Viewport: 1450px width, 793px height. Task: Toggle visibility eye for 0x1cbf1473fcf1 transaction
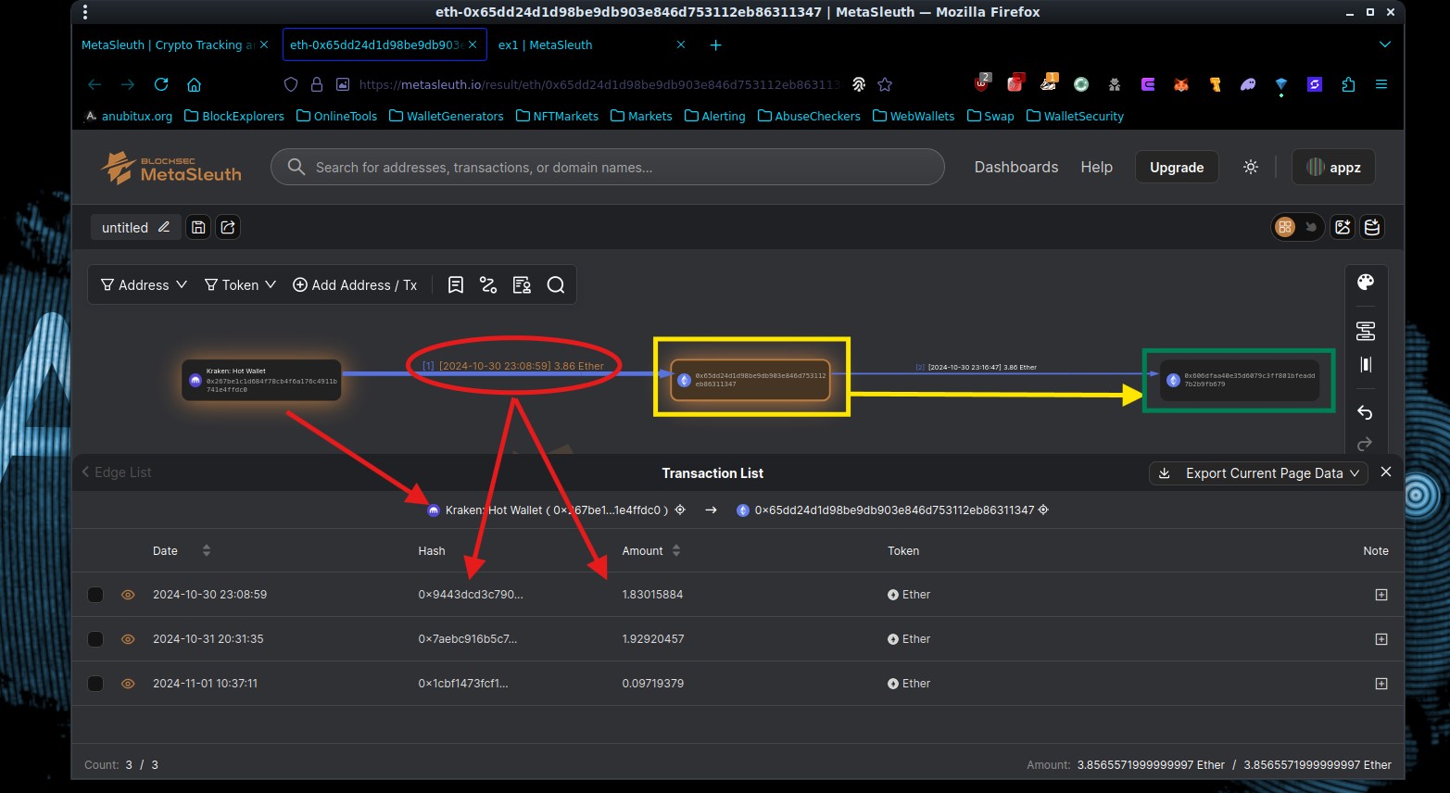click(x=128, y=684)
